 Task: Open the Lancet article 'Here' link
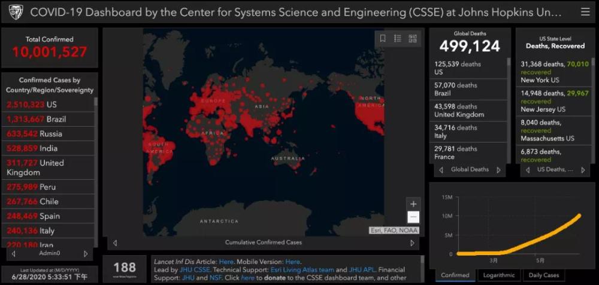point(226,262)
